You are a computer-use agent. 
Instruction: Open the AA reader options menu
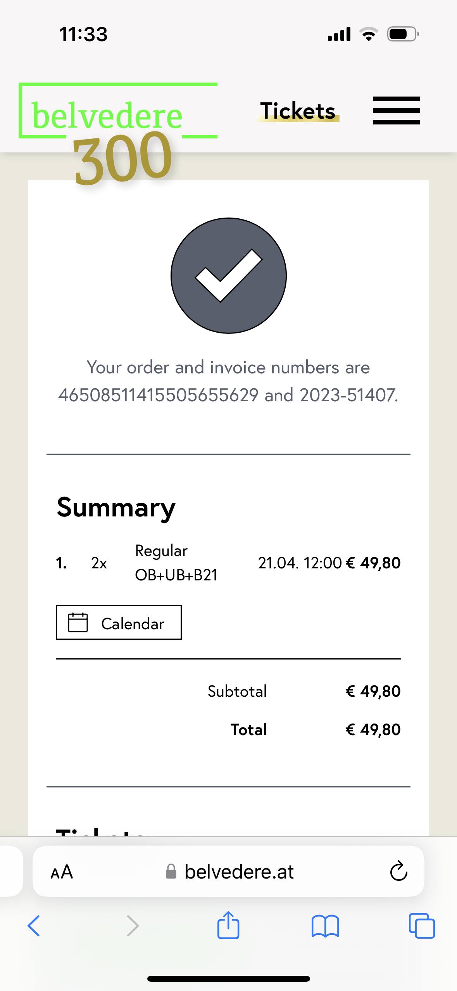point(62,872)
